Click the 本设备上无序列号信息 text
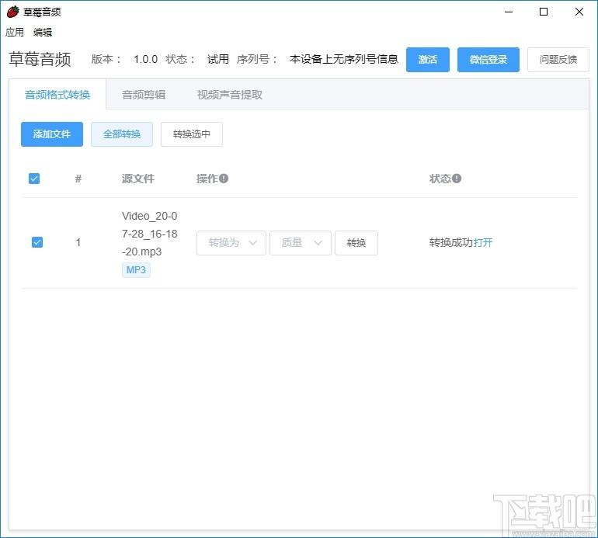598x538 pixels. (x=343, y=60)
